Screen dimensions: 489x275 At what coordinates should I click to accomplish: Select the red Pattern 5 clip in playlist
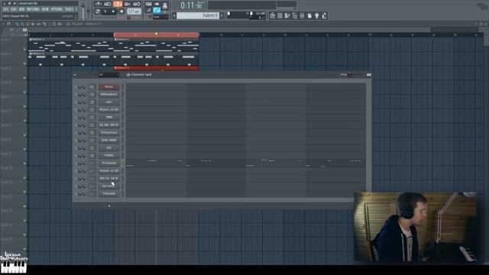click(x=156, y=68)
